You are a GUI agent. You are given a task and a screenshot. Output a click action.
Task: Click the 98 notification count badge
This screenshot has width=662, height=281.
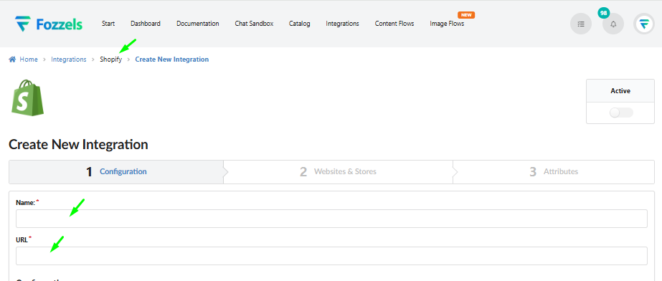click(604, 13)
